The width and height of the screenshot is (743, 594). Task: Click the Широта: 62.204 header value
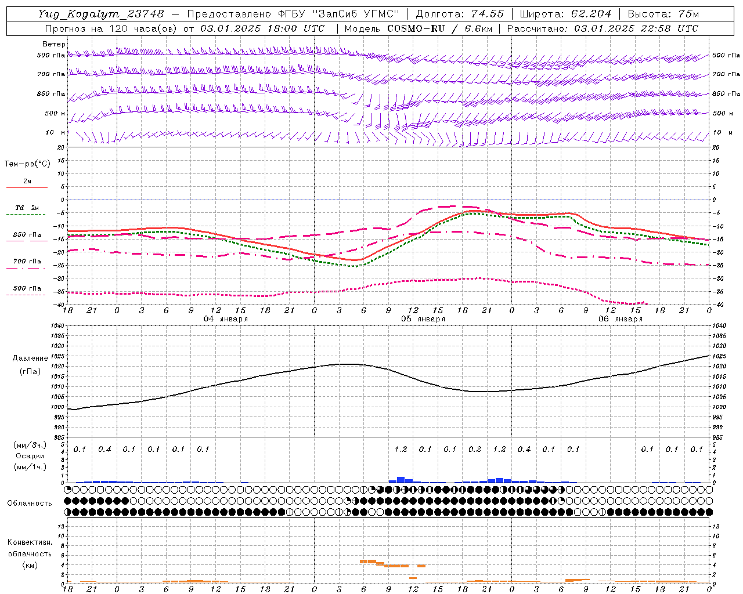click(x=565, y=14)
